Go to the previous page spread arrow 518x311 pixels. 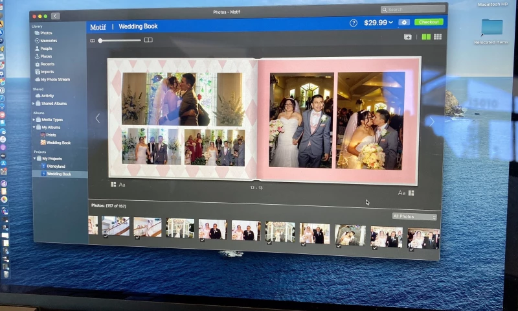tap(98, 119)
